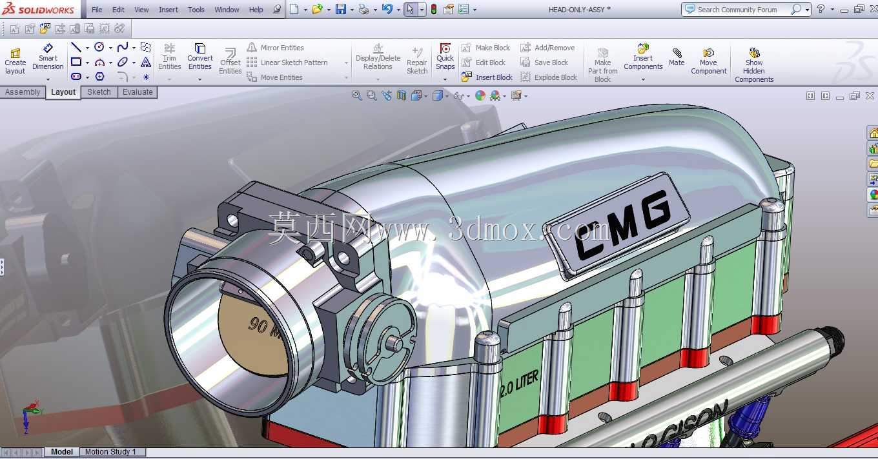Expand the Quick Snaps dropdown
The image size is (878, 459).
445,79
